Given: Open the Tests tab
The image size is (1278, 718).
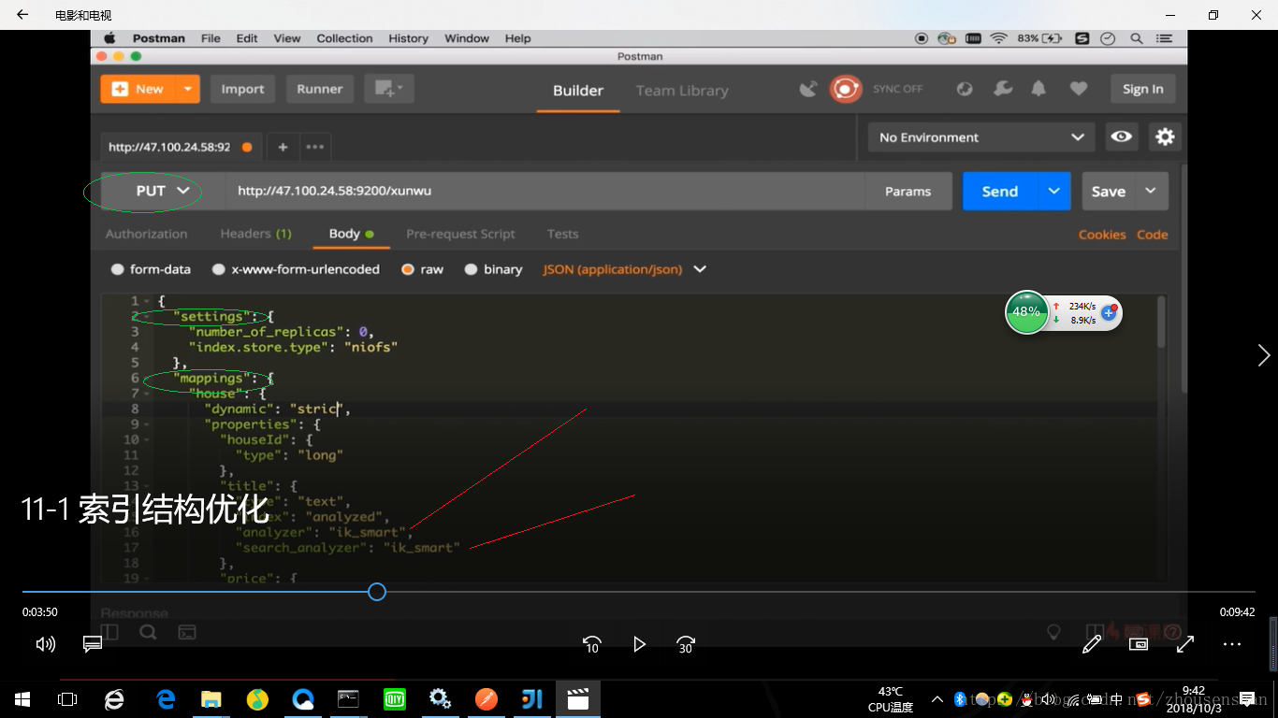Looking at the screenshot, I should pos(562,234).
